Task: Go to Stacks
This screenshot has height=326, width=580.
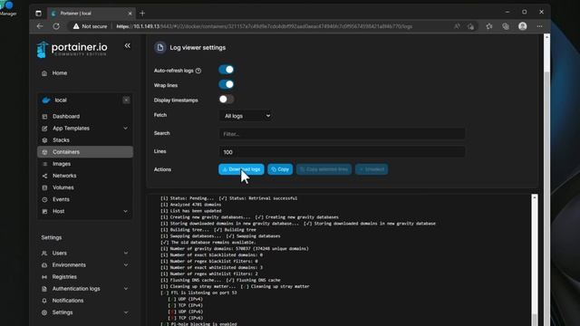Action: [x=61, y=140]
